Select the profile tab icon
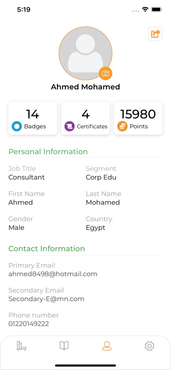171x370 pixels. [x=107, y=346]
